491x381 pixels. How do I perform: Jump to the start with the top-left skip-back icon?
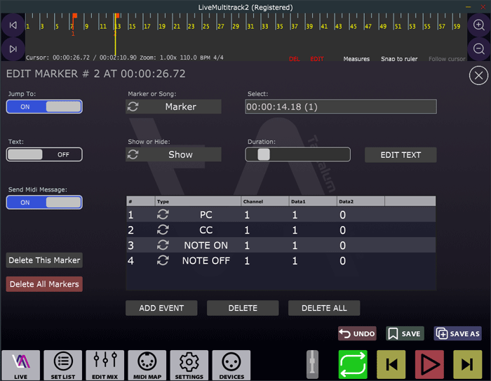13,25
